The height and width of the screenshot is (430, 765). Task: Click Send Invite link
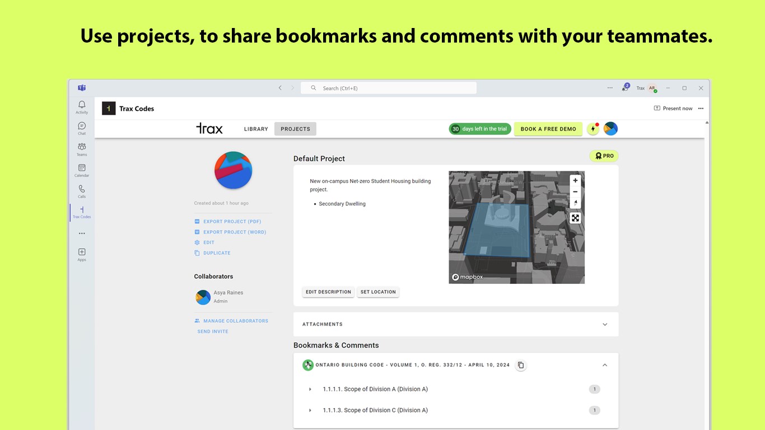coord(213,331)
